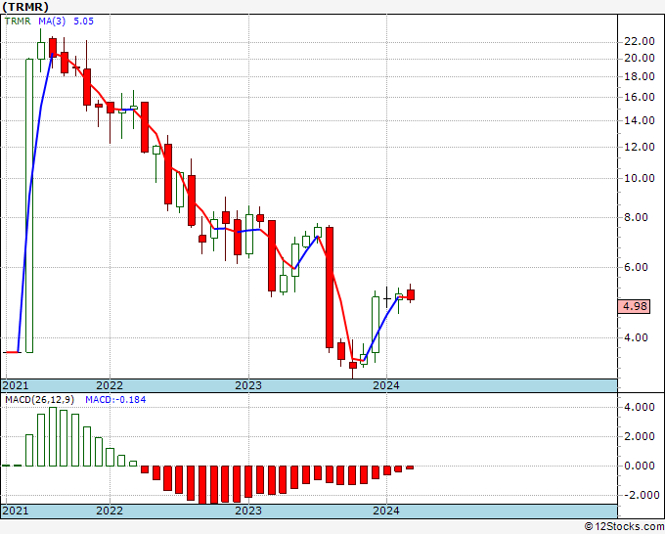Screen dimensions: 665x534
Task: Click the 2.000 MACD axis label
Action: click(x=640, y=437)
